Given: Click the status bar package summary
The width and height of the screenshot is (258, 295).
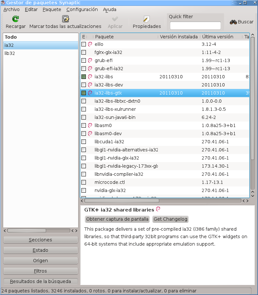Looking at the screenshot, I should (x=99, y=291).
